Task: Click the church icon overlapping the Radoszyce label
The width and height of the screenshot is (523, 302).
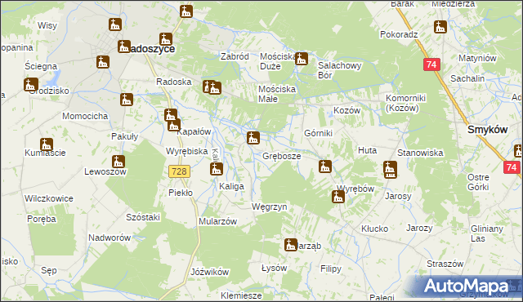Action: click(x=124, y=47)
